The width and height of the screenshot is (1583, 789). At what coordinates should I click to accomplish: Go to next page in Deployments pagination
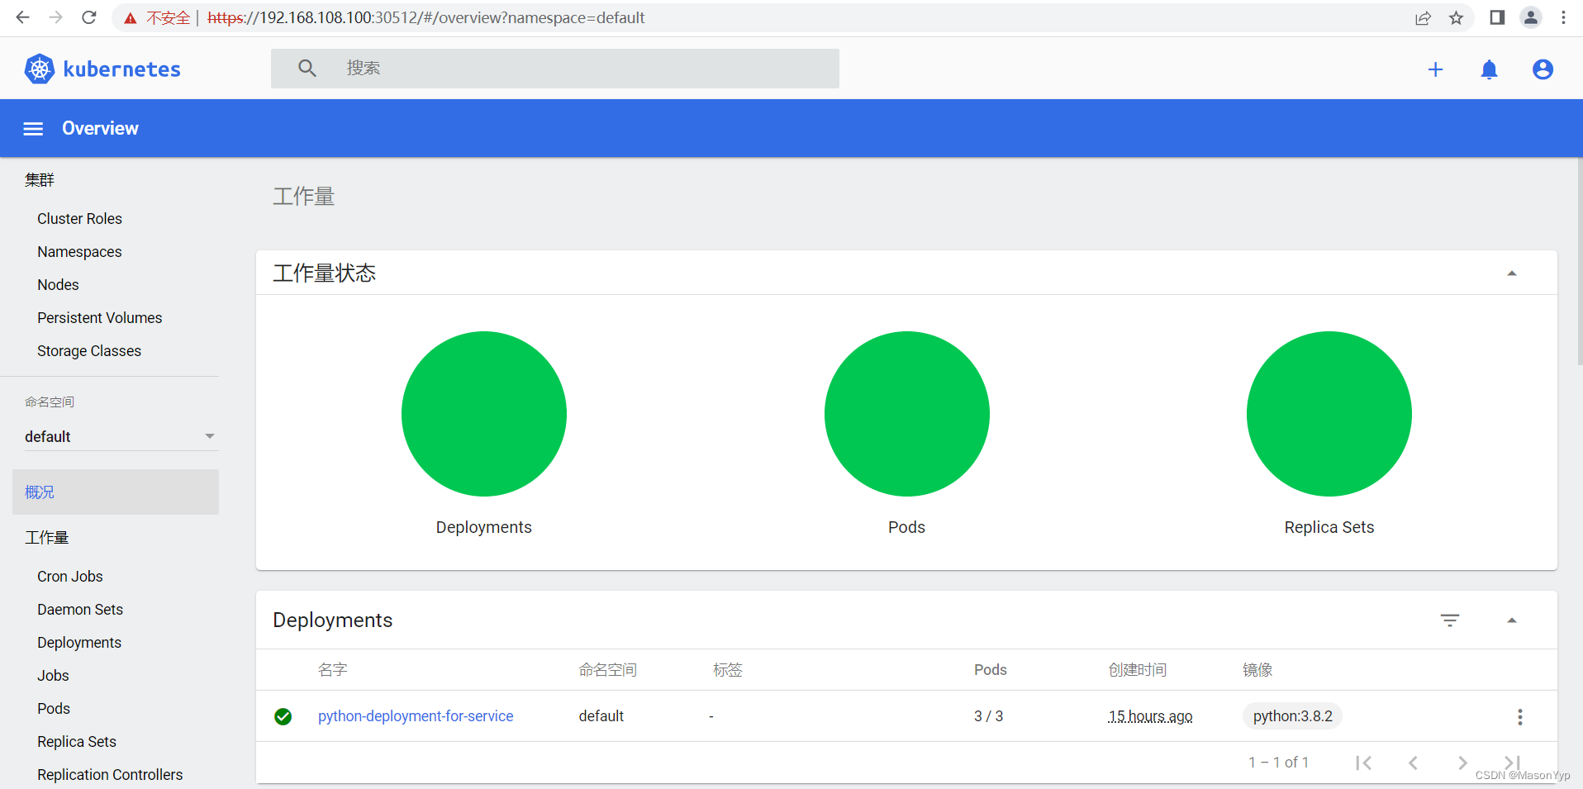coord(1462,763)
